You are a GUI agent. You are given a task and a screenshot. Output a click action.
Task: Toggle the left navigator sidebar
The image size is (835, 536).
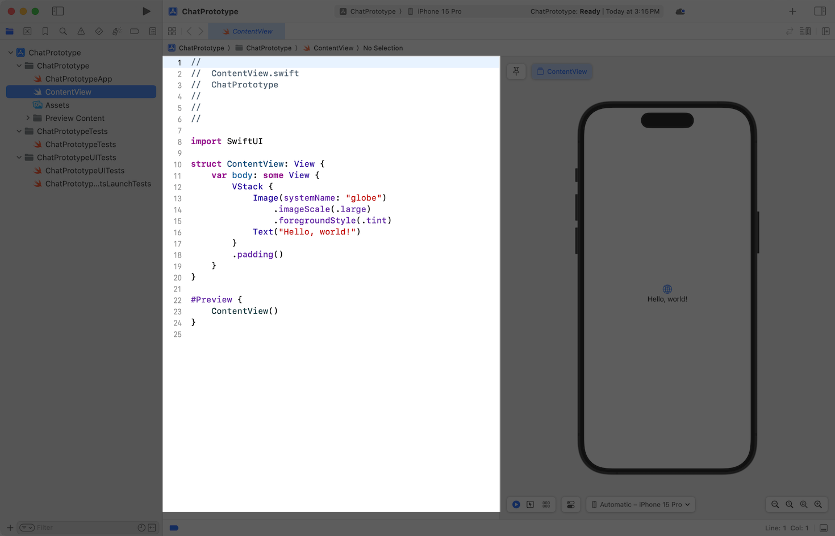[58, 11]
